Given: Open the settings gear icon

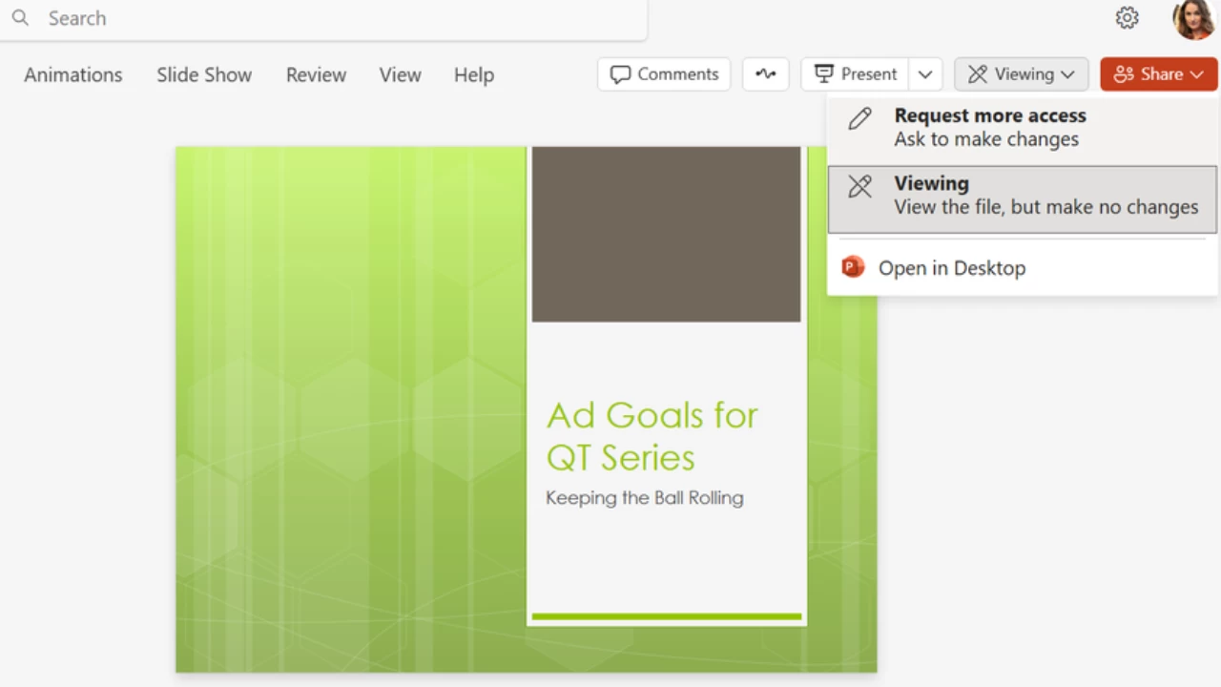Looking at the screenshot, I should click(1128, 18).
